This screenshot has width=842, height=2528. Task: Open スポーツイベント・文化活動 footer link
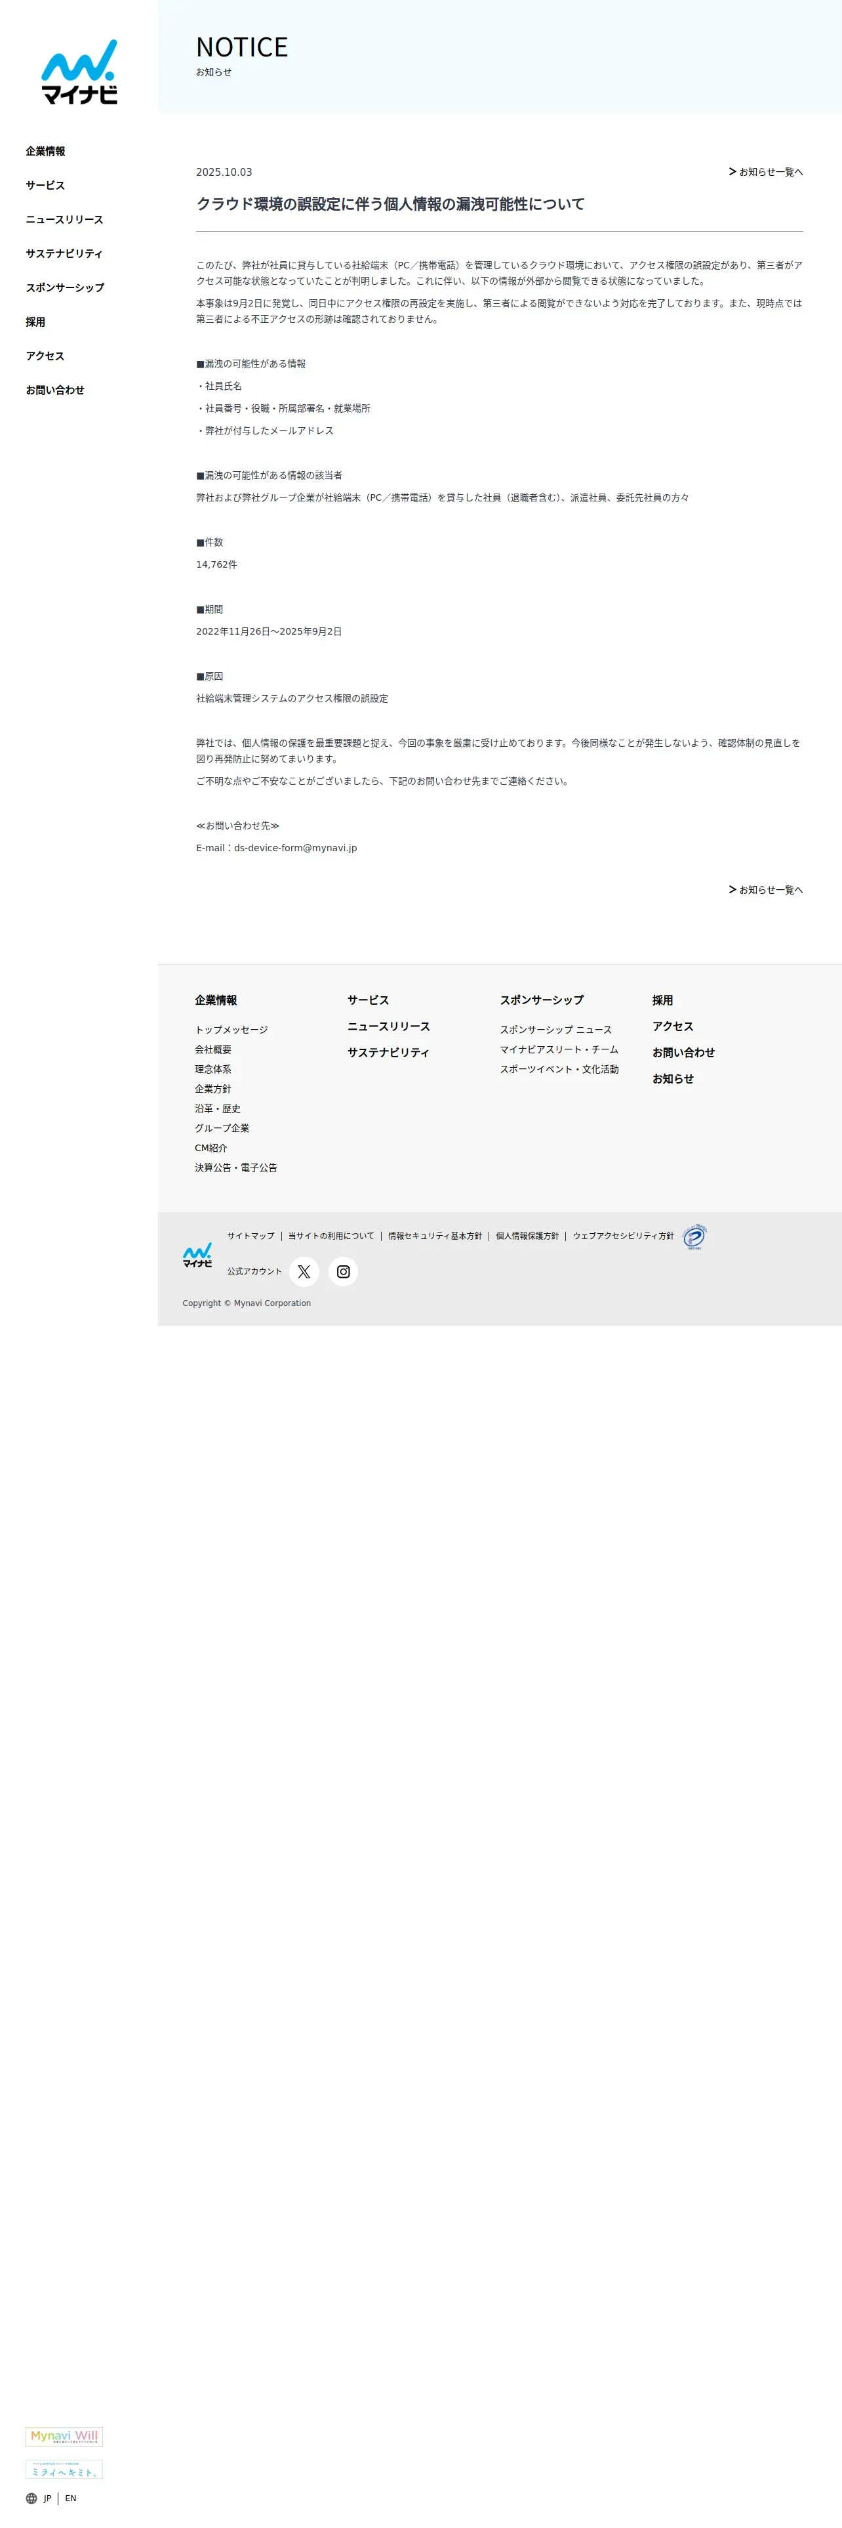point(560,1068)
